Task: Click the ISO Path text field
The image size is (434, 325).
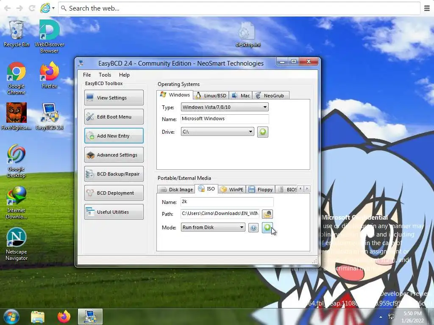Action: pos(220,214)
